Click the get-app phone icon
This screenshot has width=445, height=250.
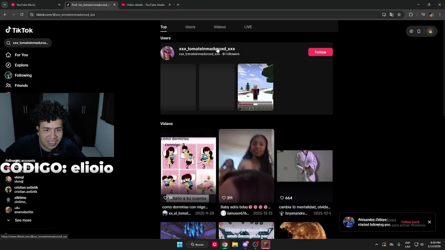pos(419,31)
